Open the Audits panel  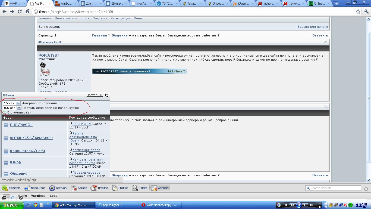(x=140, y=188)
